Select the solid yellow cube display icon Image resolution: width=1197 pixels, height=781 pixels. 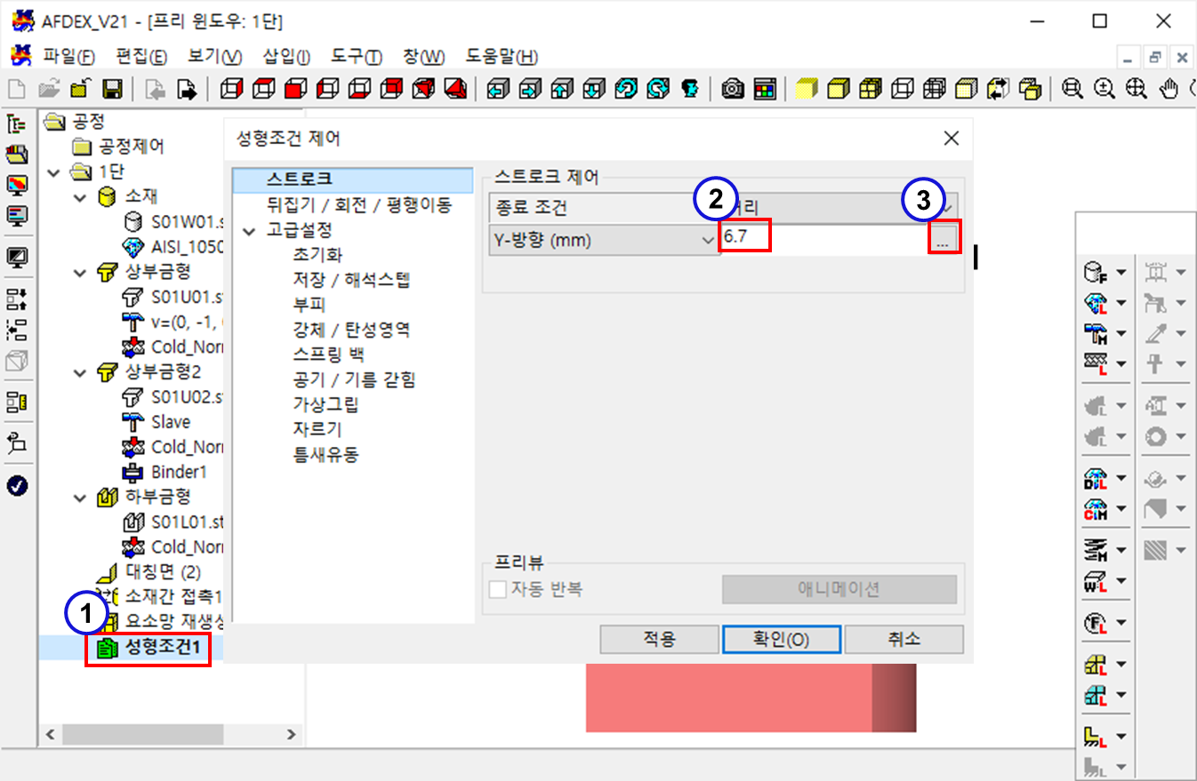[x=806, y=89]
